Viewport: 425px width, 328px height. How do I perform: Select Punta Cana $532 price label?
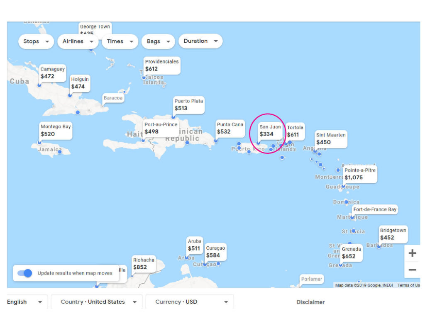click(x=230, y=128)
